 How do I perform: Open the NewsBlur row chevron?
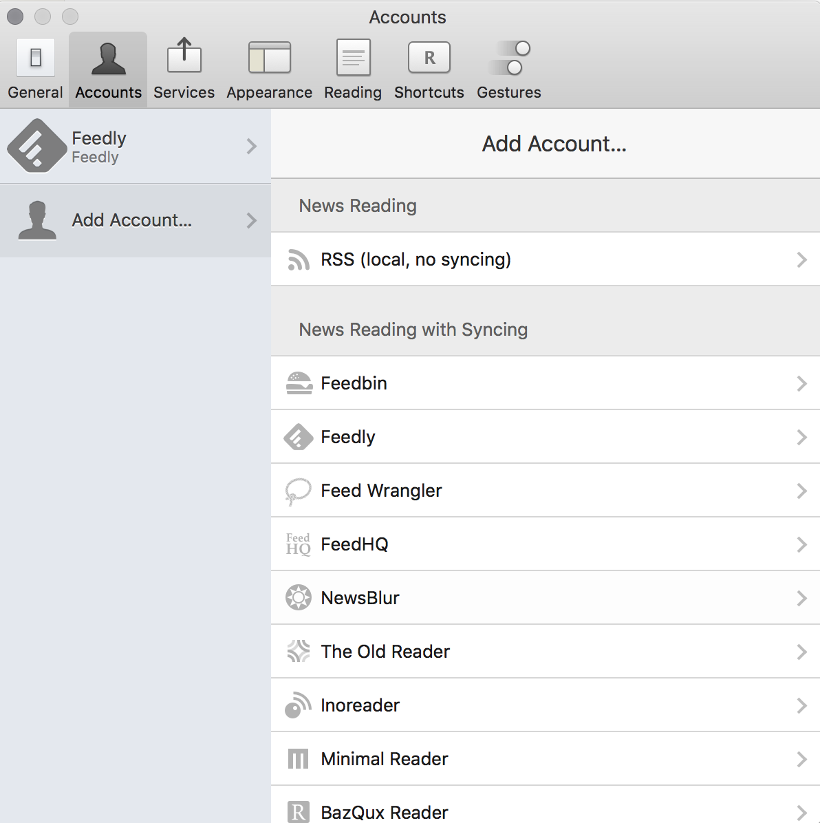[801, 598]
